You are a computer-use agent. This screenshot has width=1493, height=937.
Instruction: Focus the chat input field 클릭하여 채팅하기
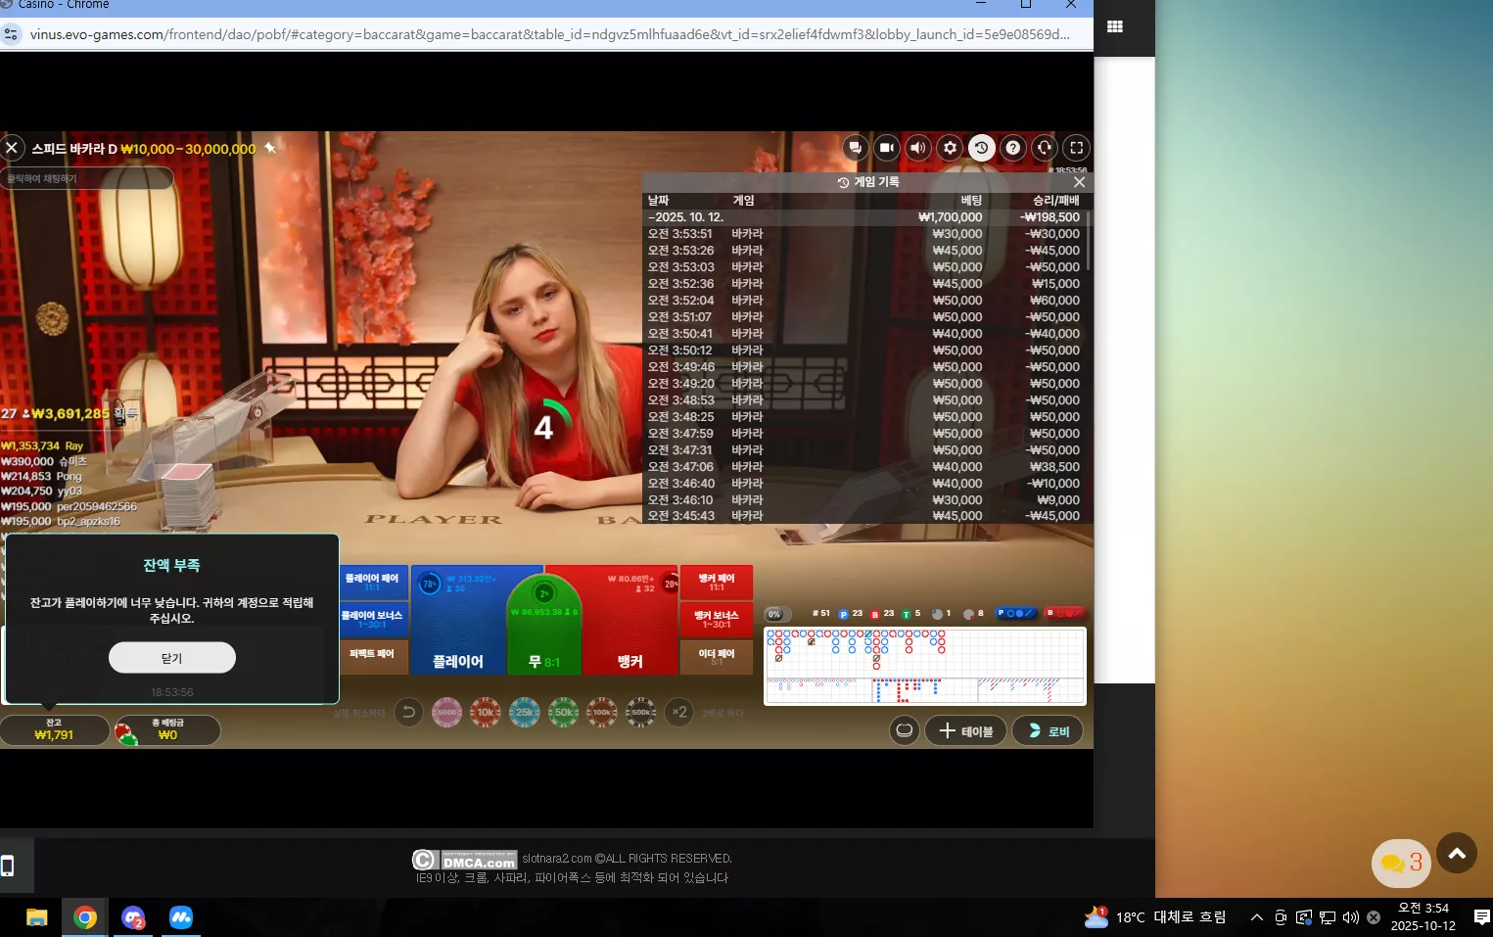coord(87,178)
